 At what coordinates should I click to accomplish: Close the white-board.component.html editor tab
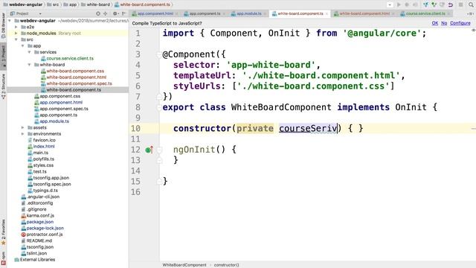tap(393, 13)
